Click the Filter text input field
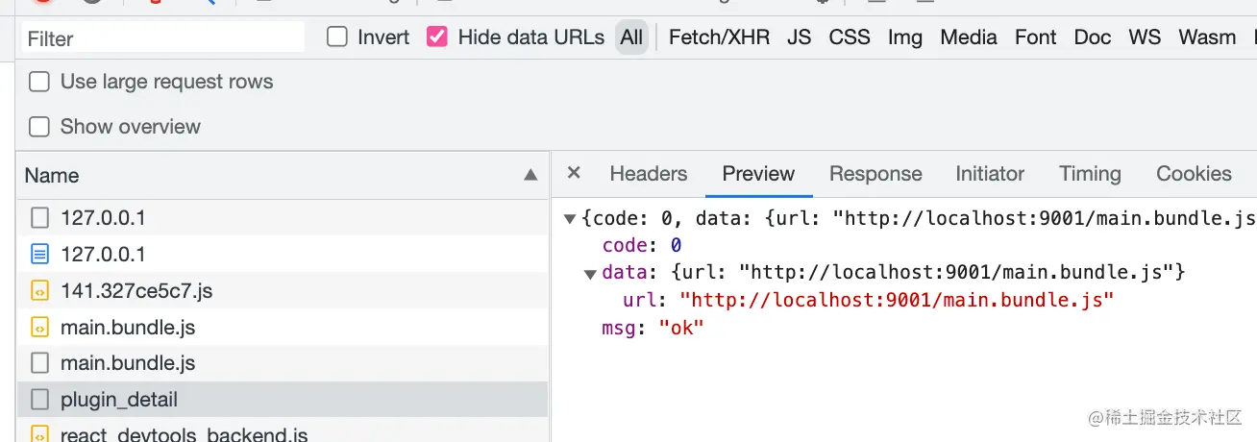The image size is (1257, 442). click(x=163, y=38)
